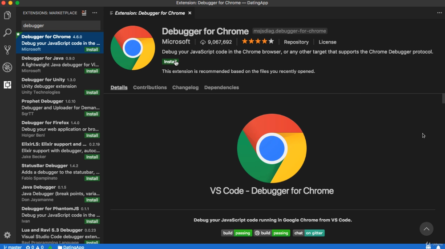Open Extensions Marketplace more actions menu

[95, 13]
